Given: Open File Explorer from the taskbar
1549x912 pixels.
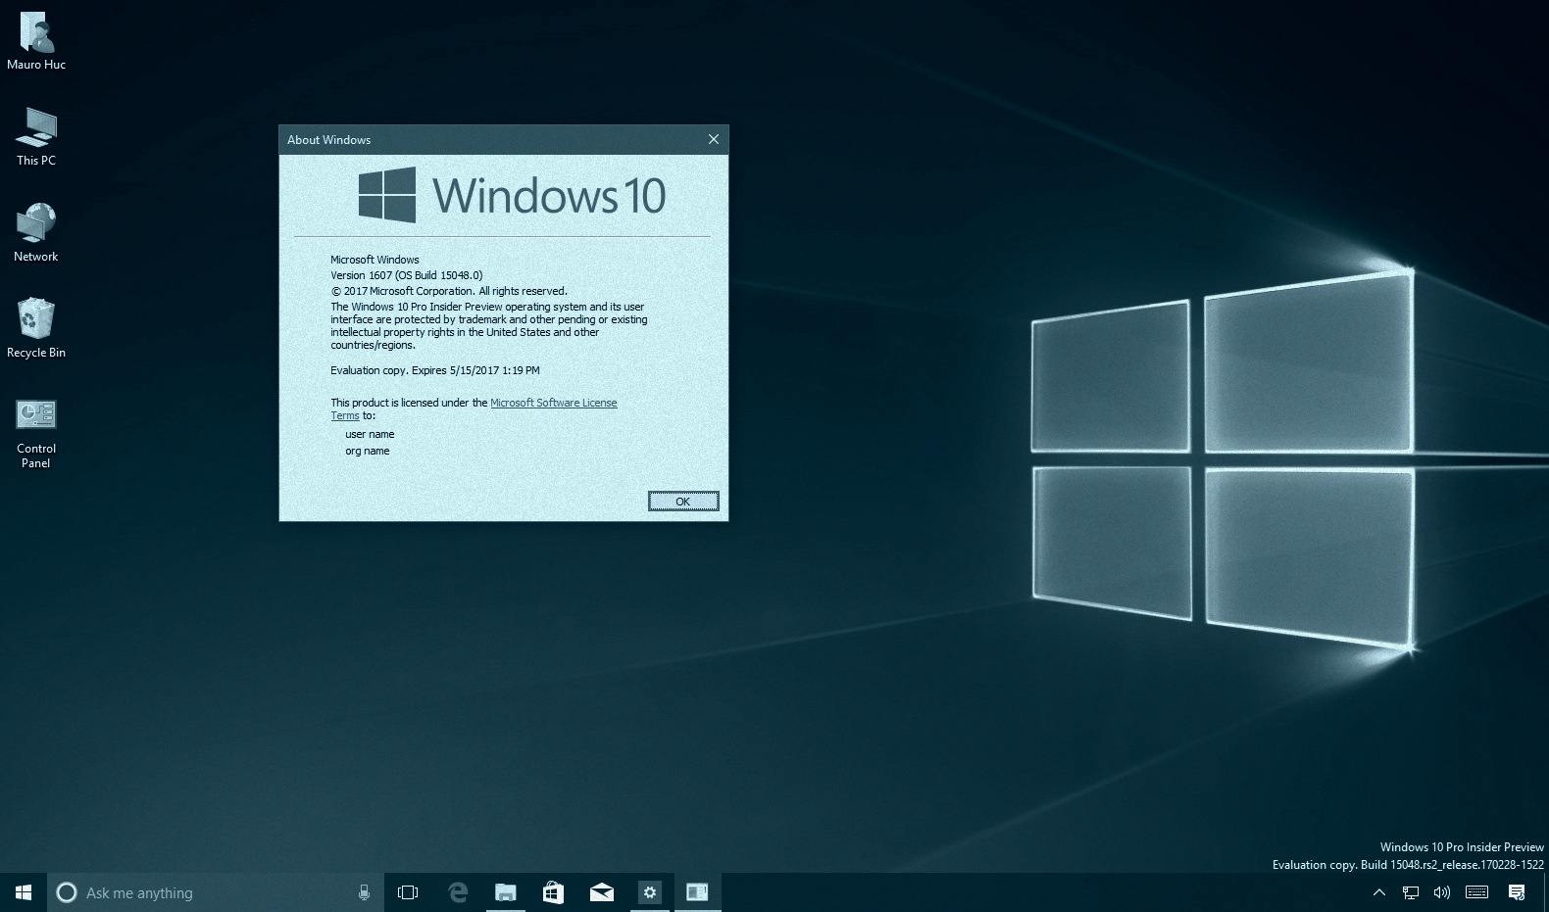Looking at the screenshot, I should point(505,892).
